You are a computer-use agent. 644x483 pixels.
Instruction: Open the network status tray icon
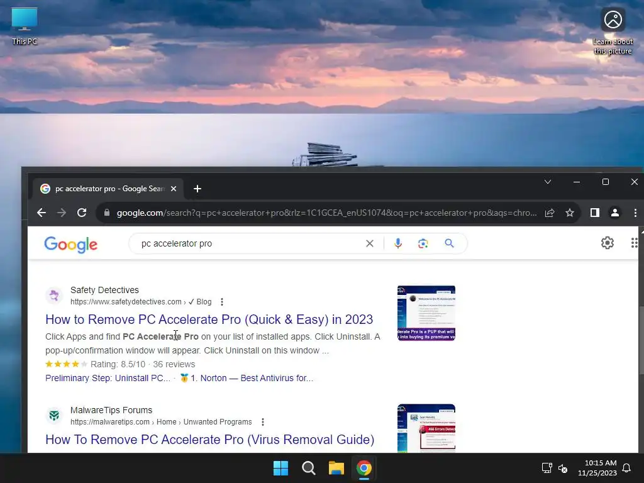pos(547,468)
